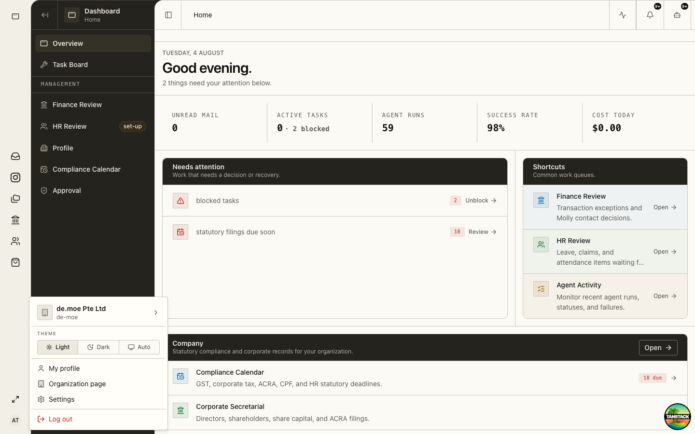Open the activity pulse icon in header
This screenshot has width=695, height=434.
tap(623, 15)
